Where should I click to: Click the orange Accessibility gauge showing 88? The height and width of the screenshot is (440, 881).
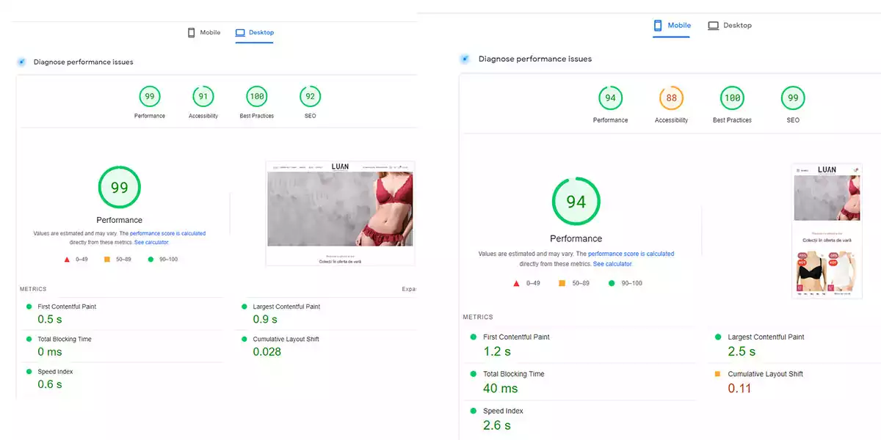(670, 96)
